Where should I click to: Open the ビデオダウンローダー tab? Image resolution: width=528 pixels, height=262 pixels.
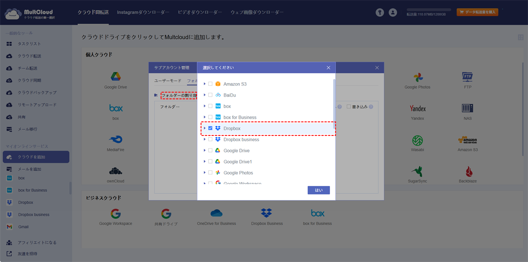tap(200, 12)
